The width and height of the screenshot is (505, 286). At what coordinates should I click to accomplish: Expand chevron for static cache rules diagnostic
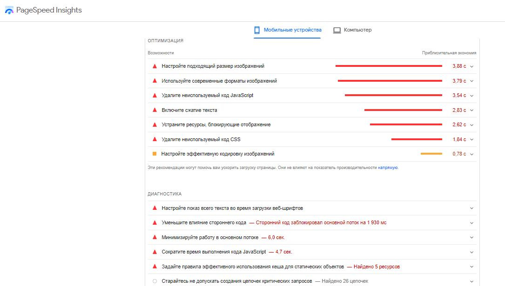(x=471, y=266)
